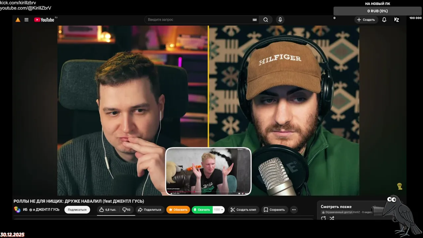The width and height of the screenshot is (423, 238).
Task: Start voice search with the microphone icon
Action: 280,20
